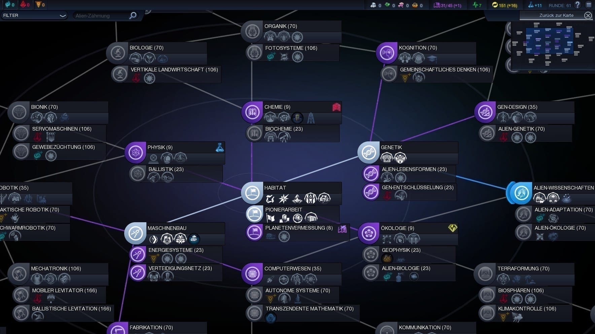The height and width of the screenshot is (334, 595).
Task: Select the Chemie technology node icon
Action: 252,112
